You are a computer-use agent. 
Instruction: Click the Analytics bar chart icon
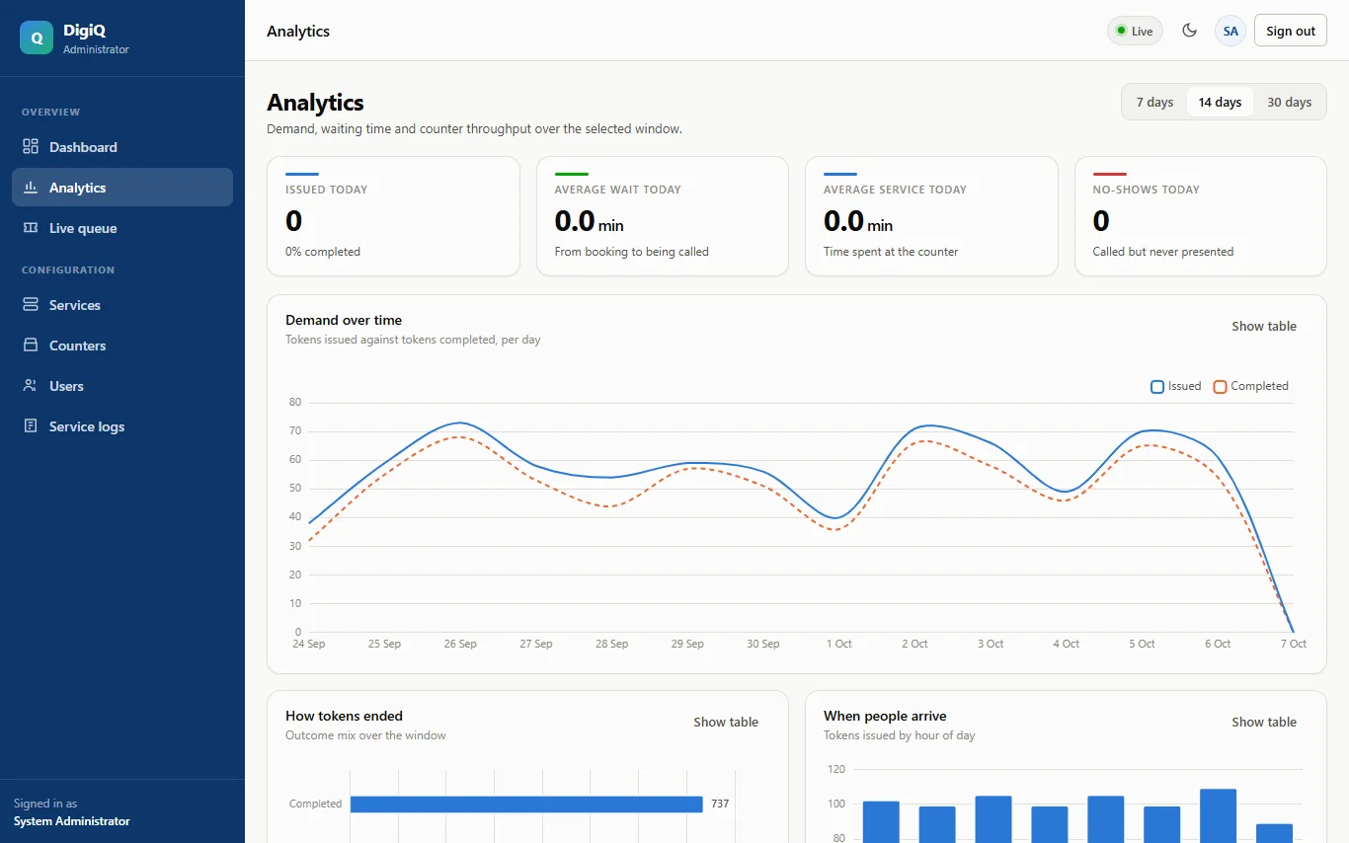click(31, 188)
